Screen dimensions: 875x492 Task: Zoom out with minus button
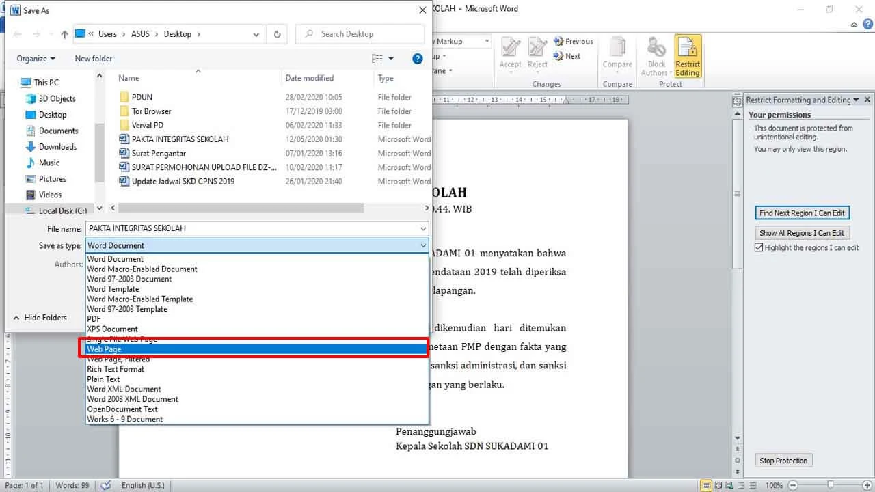click(793, 485)
